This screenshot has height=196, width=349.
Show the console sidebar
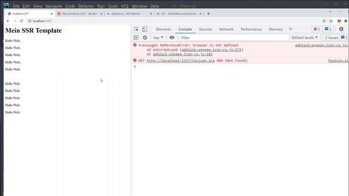point(136,38)
